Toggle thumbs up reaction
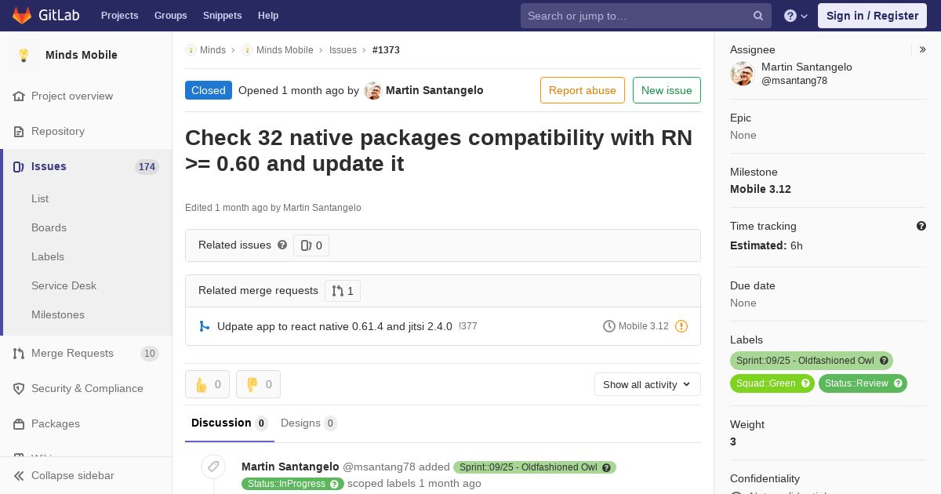The width and height of the screenshot is (941, 494). click(x=207, y=384)
